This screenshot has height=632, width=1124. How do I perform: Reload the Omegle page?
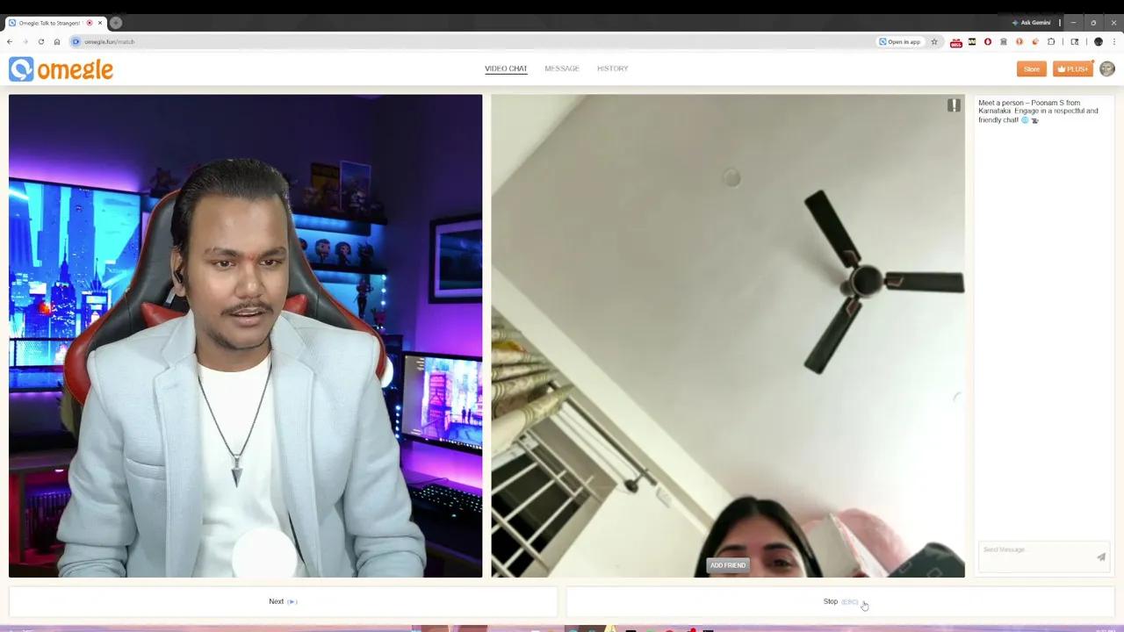point(40,41)
